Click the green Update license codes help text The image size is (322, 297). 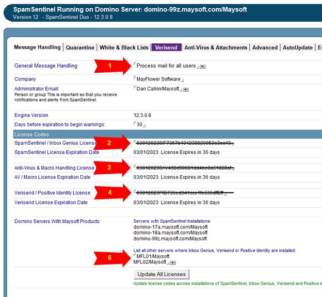[228, 284]
